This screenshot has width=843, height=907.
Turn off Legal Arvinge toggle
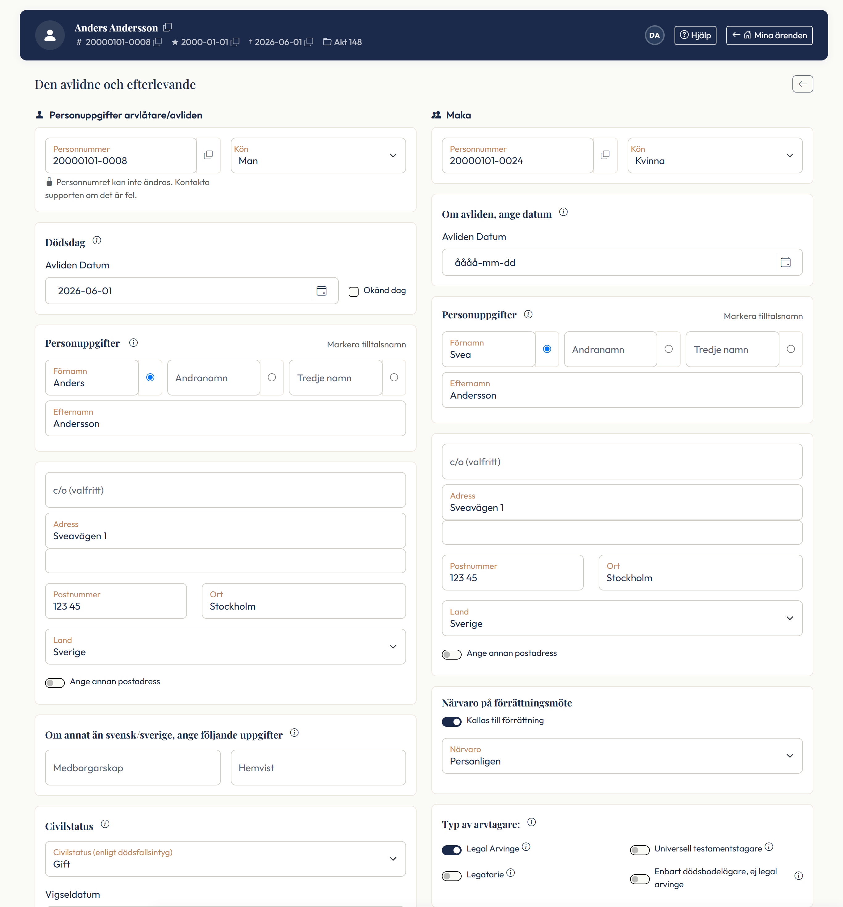point(452,850)
